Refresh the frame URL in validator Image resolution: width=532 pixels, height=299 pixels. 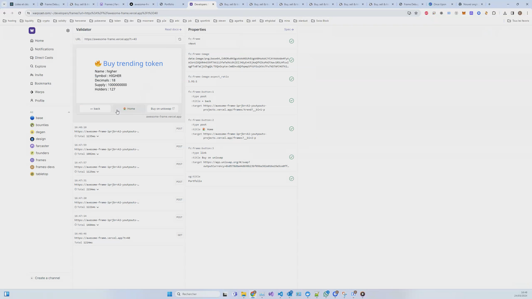[179, 39]
